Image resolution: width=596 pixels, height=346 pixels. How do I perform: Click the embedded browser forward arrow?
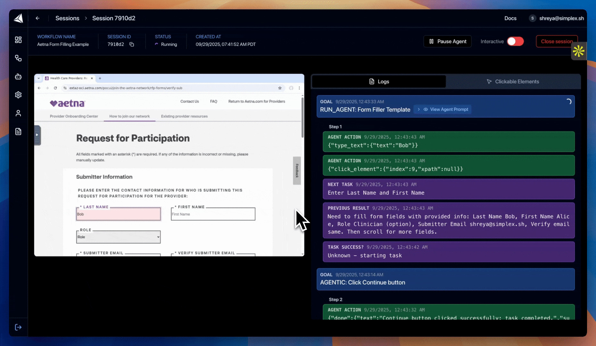coord(47,88)
